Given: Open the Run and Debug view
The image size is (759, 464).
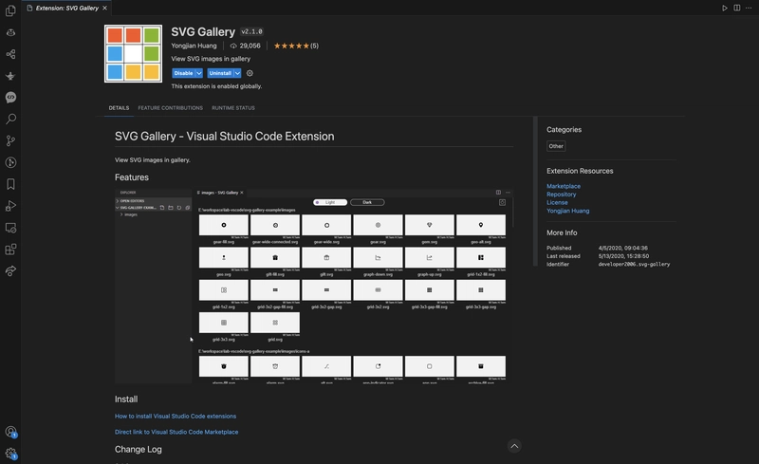Looking at the screenshot, I should pos(10,206).
